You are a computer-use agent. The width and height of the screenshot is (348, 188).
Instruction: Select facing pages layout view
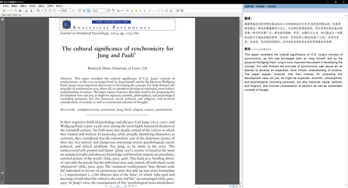[237, 186]
